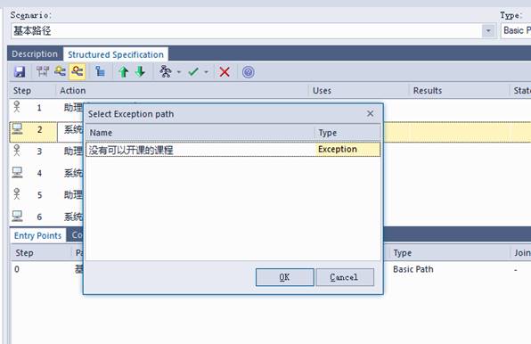
Task: Click the actor icon for step 5
Action: tap(17, 194)
